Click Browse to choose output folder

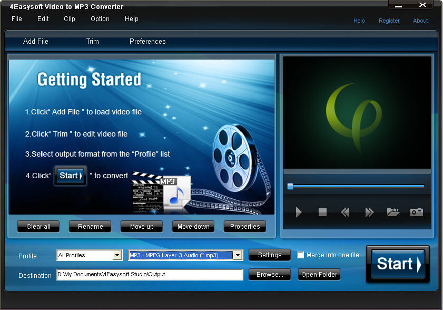pyautogui.click(x=270, y=275)
